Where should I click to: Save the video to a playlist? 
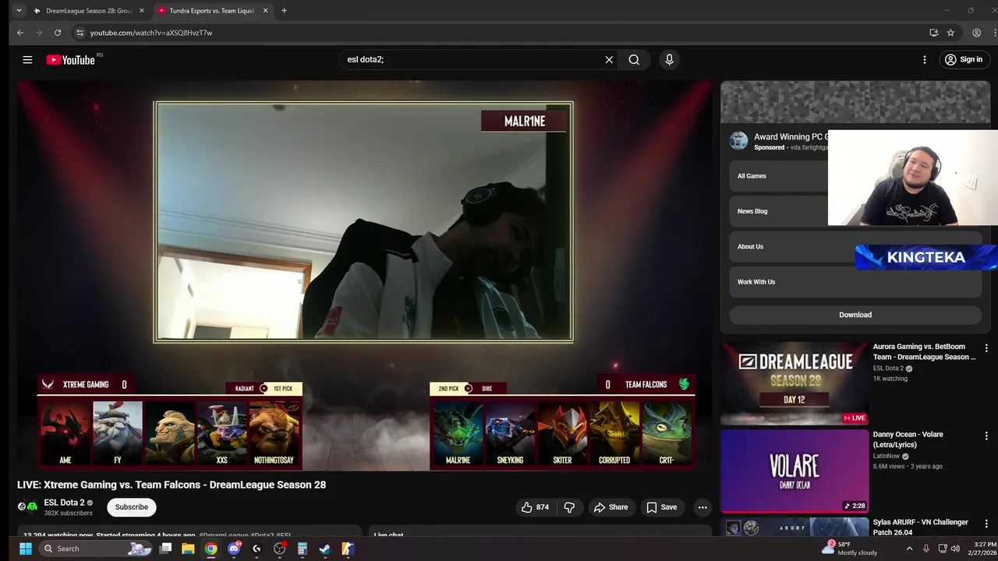661,507
